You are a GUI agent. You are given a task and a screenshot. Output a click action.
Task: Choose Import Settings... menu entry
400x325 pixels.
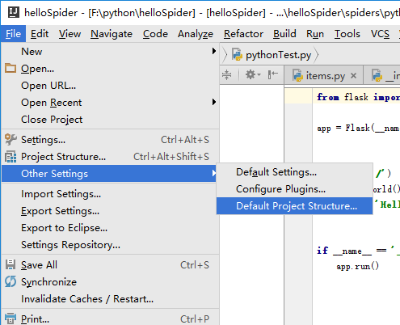(110, 194)
